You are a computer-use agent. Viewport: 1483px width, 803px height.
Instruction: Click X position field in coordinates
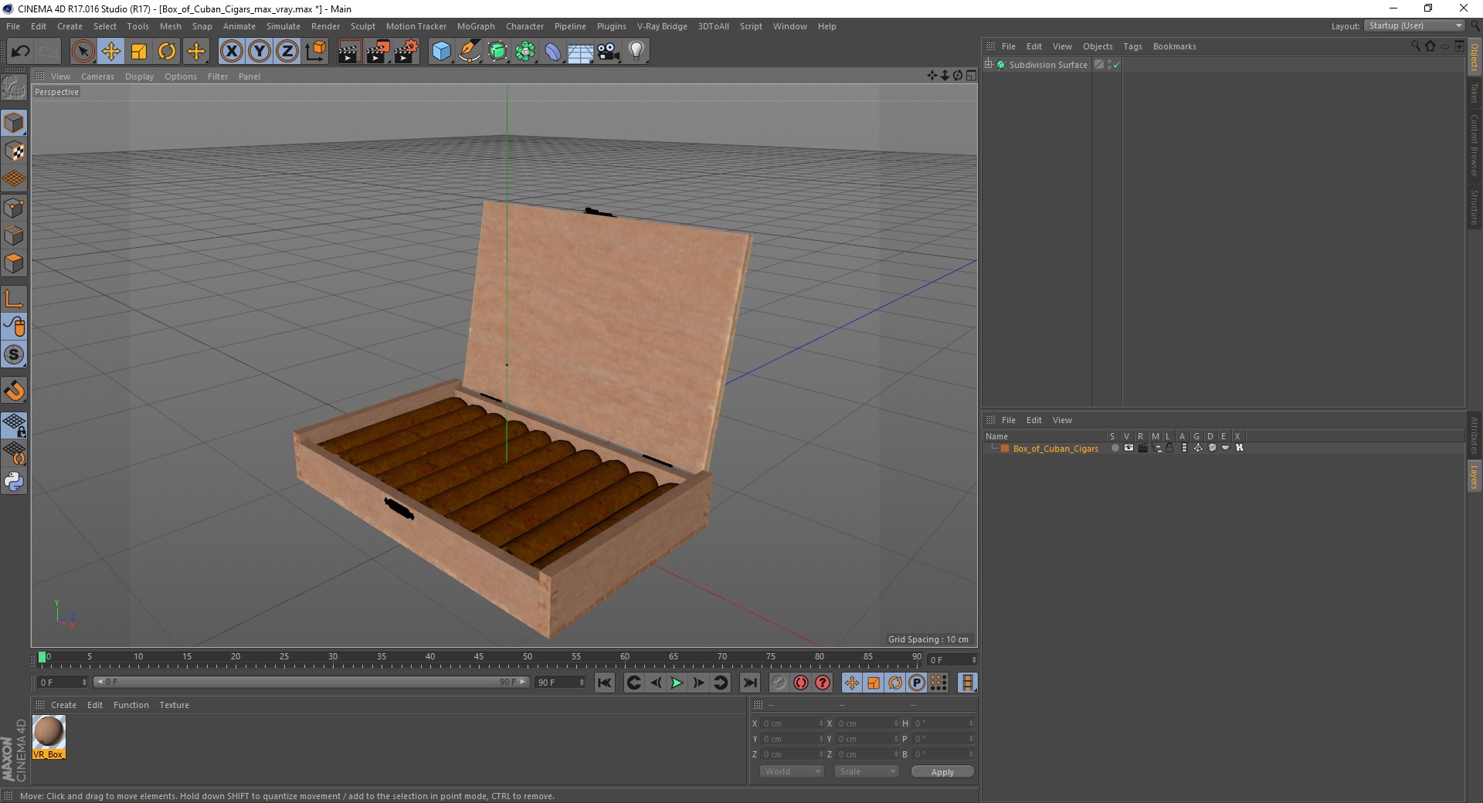(792, 723)
